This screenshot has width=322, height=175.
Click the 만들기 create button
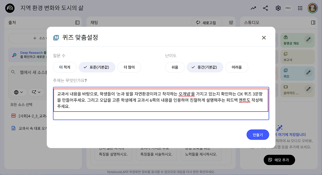[258, 135]
